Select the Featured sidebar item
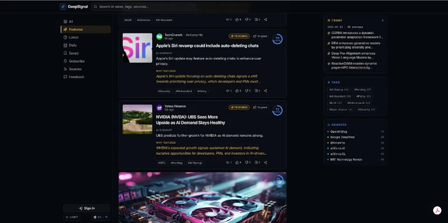This screenshot has width=448, height=223. (86, 30)
